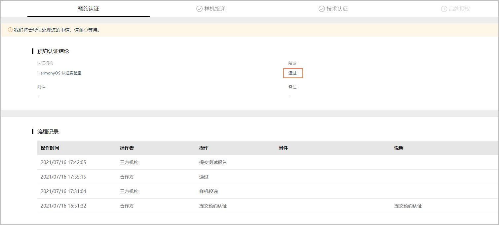Click the 流程记录 section heading
The width and height of the screenshot is (499, 225).
(x=48, y=131)
